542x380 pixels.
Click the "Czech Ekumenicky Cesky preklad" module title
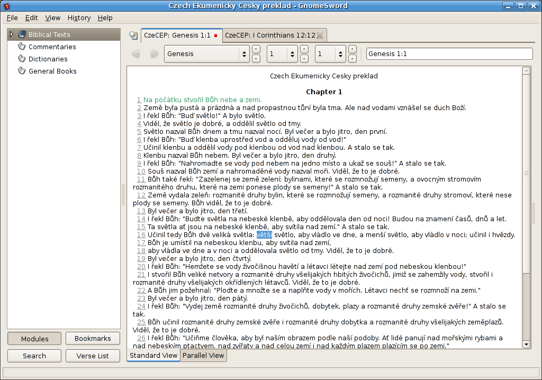click(323, 76)
